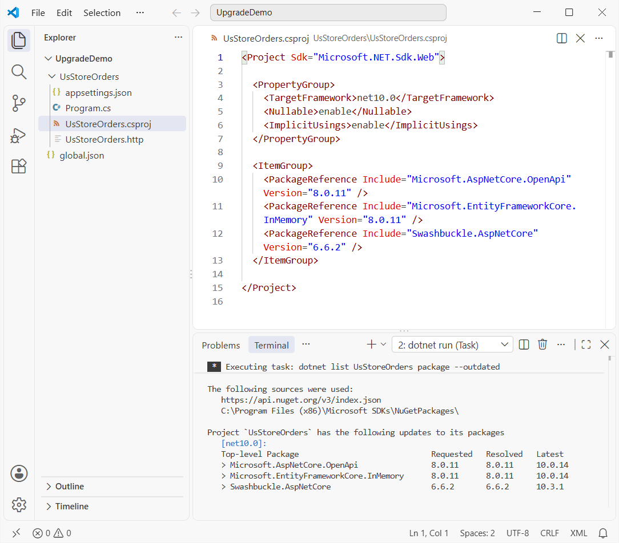Change encoding via UTF-8

click(x=517, y=533)
